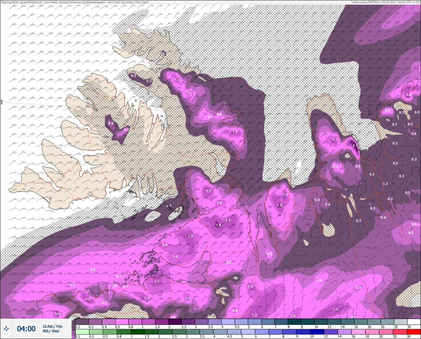Click the 1.5 precipitation value on the map
Screen dimensions: 421x339
tap(88, 299)
